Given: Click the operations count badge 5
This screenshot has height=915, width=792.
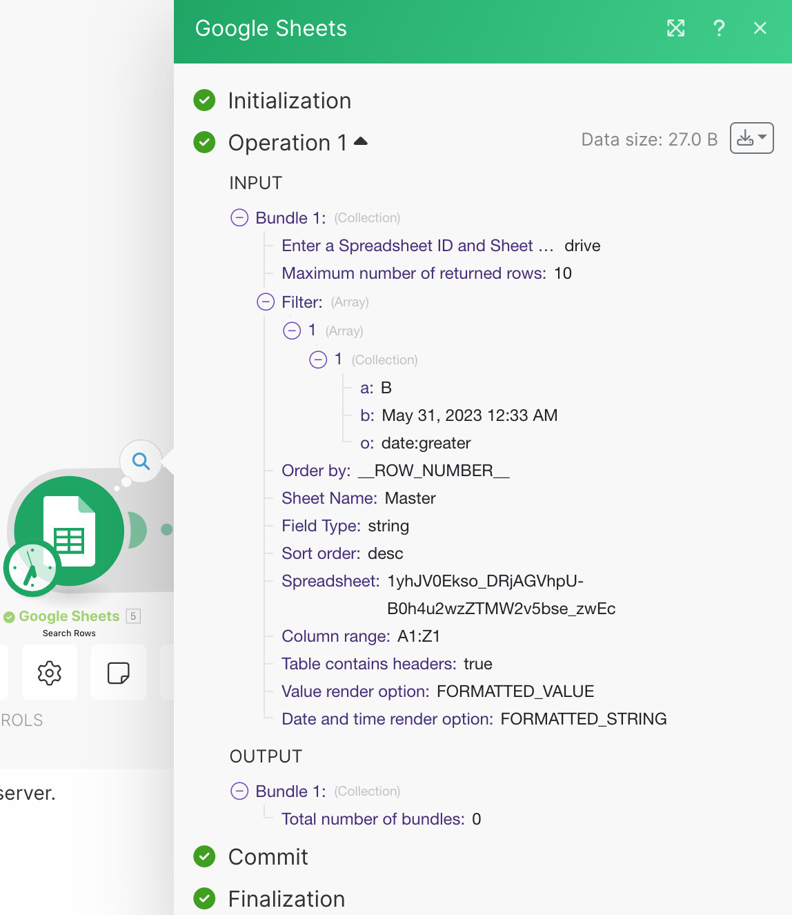Looking at the screenshot, I should [x=133, y=616].
